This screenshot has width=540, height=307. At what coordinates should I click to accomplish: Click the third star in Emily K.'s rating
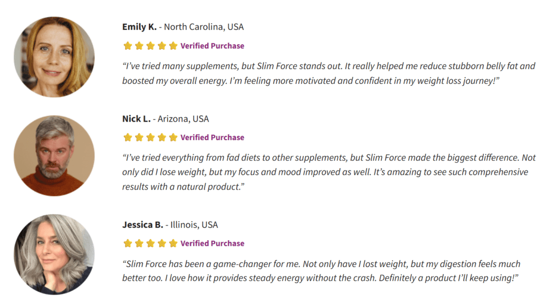(x=150, y=46)
